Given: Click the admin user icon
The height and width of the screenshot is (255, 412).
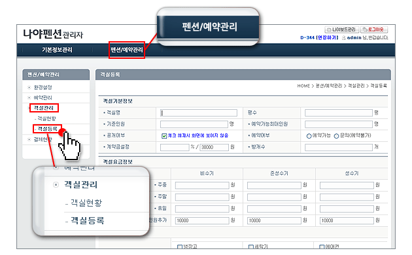Looking at the screenshot, I should 344,38.
